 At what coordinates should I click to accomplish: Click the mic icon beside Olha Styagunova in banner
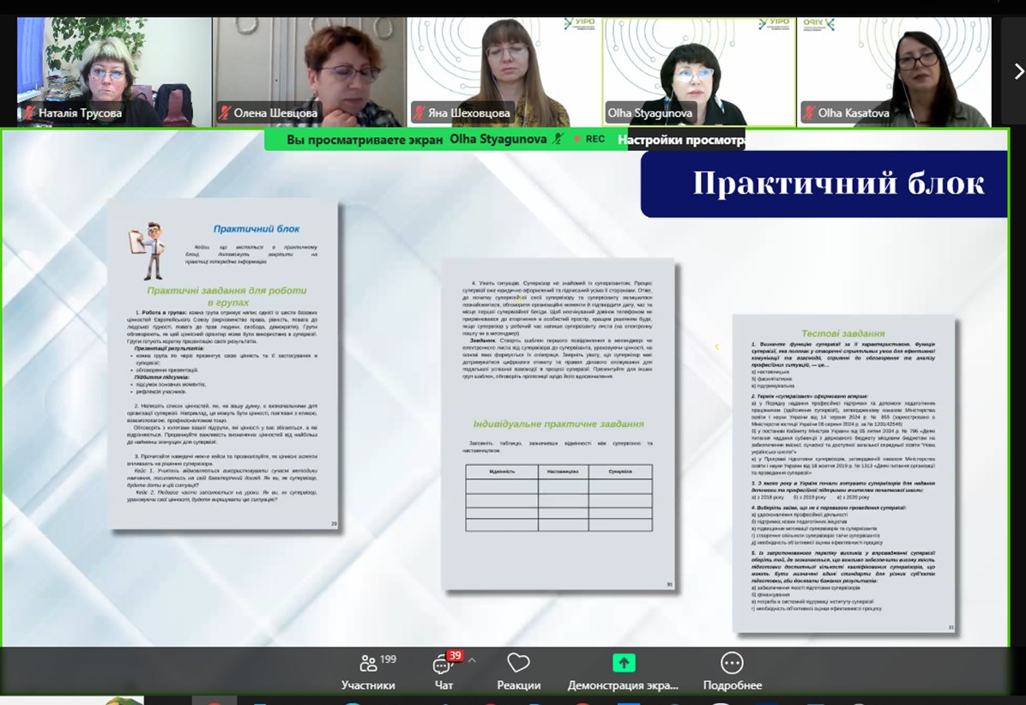(559, 139)
